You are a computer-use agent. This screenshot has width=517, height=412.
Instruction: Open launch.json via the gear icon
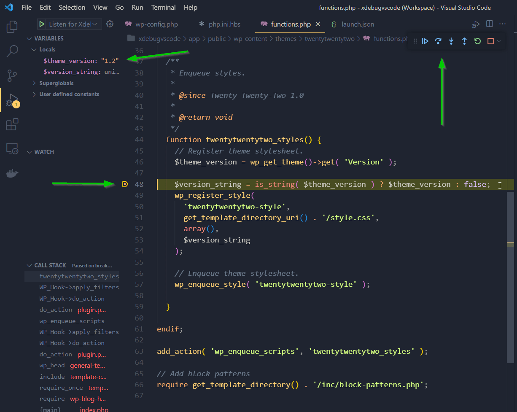pos(110,24)
